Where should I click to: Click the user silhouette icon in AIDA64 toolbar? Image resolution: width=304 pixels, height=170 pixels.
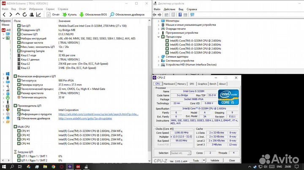pyautogui.click(x=32, y=14)
